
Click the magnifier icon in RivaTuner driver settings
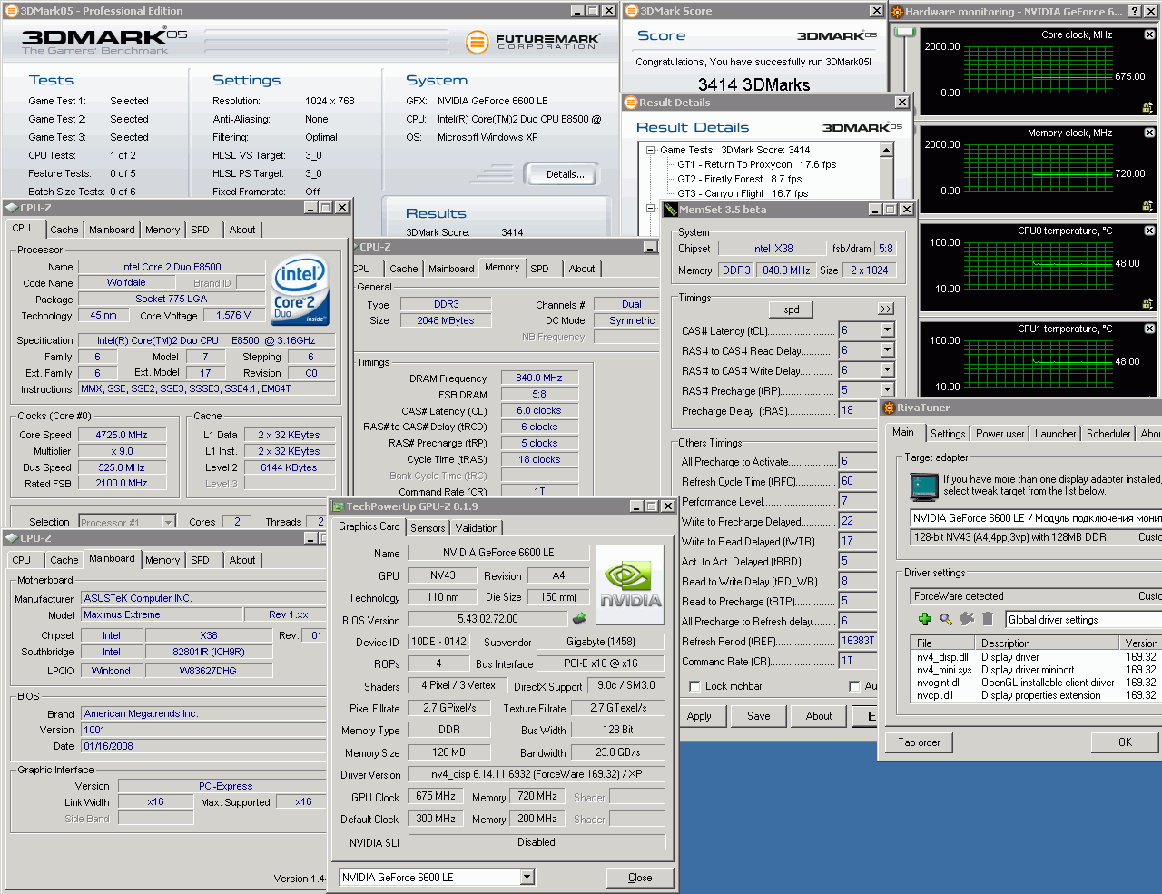[x=946, y=619]
